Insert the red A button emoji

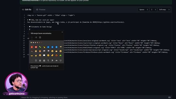click(x=32, y=47)
